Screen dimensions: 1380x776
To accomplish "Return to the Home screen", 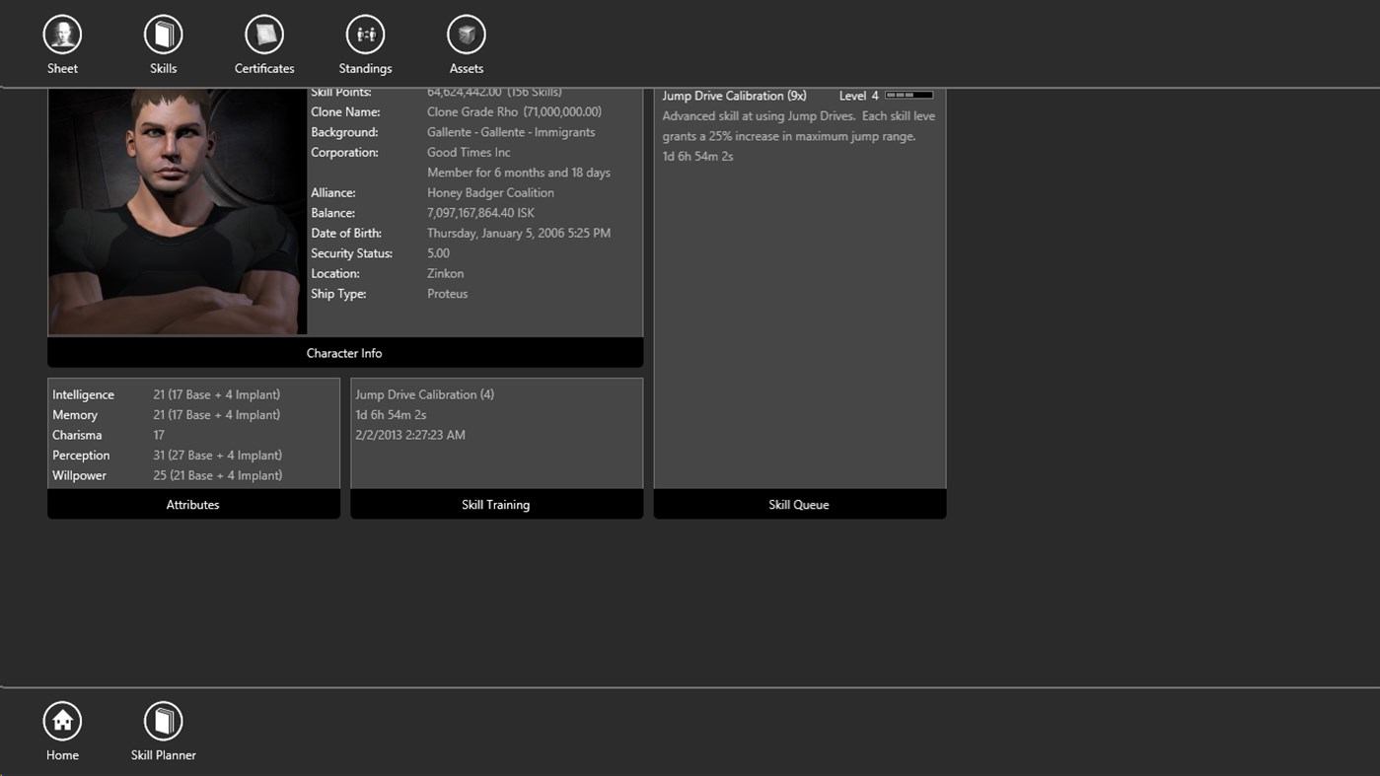I will pyautogui.click(x=61, y=728).
